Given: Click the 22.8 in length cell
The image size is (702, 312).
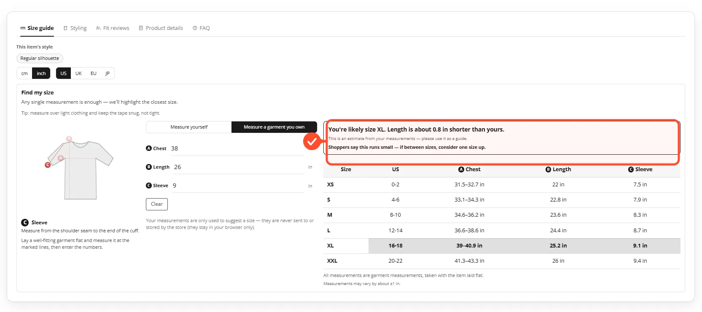Looking at the screenshot, I should click(x=558, y=200).
